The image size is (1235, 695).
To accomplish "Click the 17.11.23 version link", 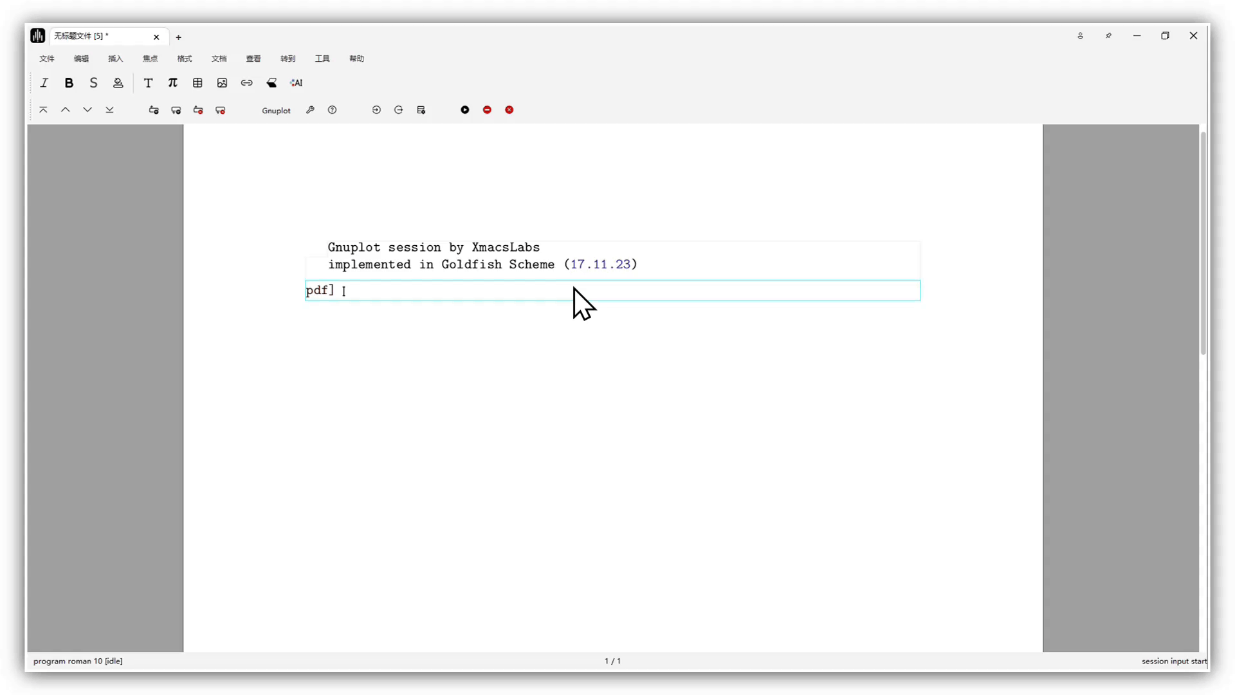I will [600, 264].
